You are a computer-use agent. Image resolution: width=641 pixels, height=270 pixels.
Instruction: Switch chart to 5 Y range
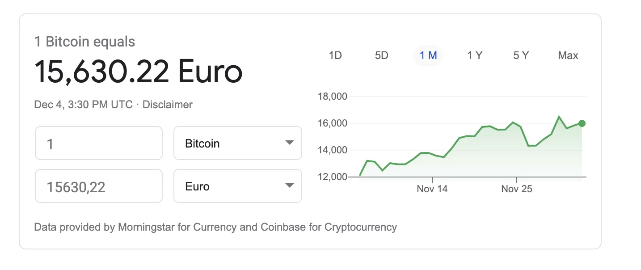coord(521,55)
